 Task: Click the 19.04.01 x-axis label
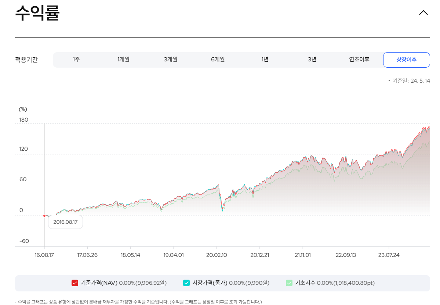(174, 255)
